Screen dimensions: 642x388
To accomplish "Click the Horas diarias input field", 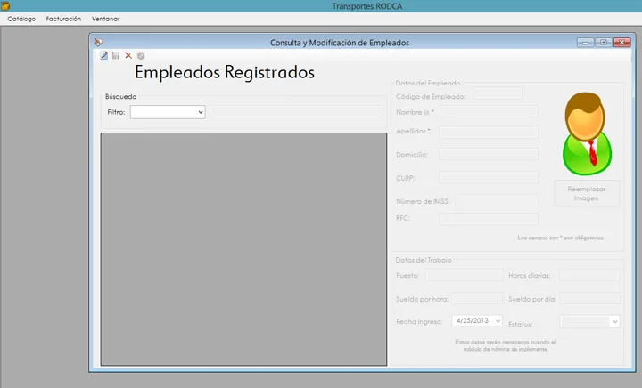I will [589, 275].
